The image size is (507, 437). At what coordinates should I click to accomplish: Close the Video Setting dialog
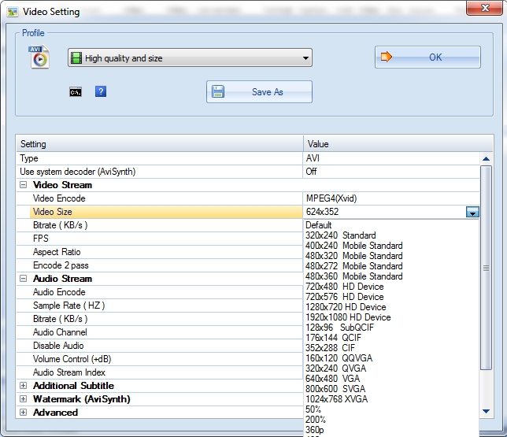[x=484, y=8]
